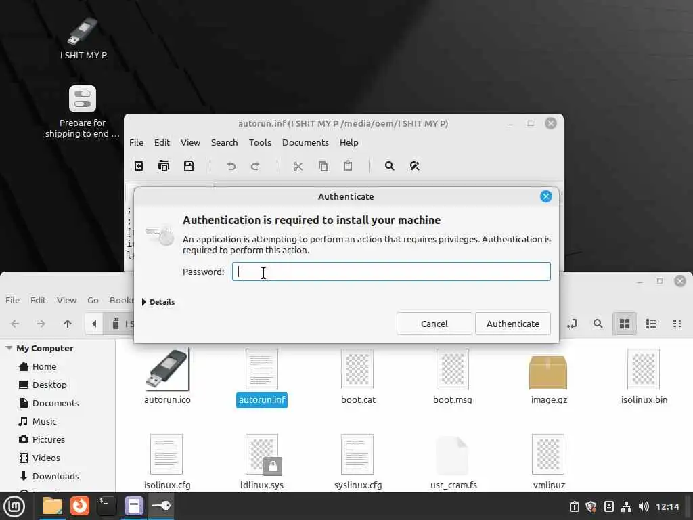This screenshot has width=693, height=520.
Task: Open the terminal from the taskbar
Action: coord(106,506)
